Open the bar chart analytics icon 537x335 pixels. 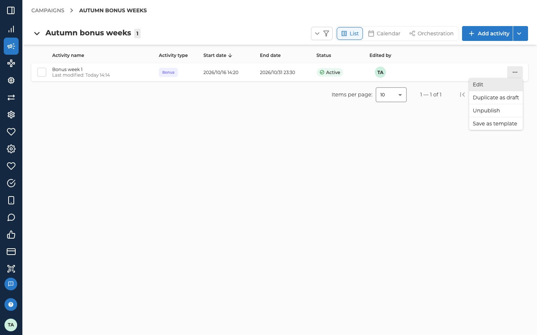[x=11, y=29]
